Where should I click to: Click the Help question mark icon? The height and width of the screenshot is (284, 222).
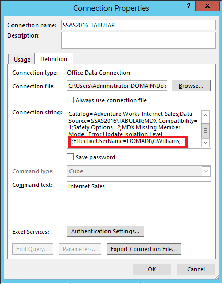(188, 6)
